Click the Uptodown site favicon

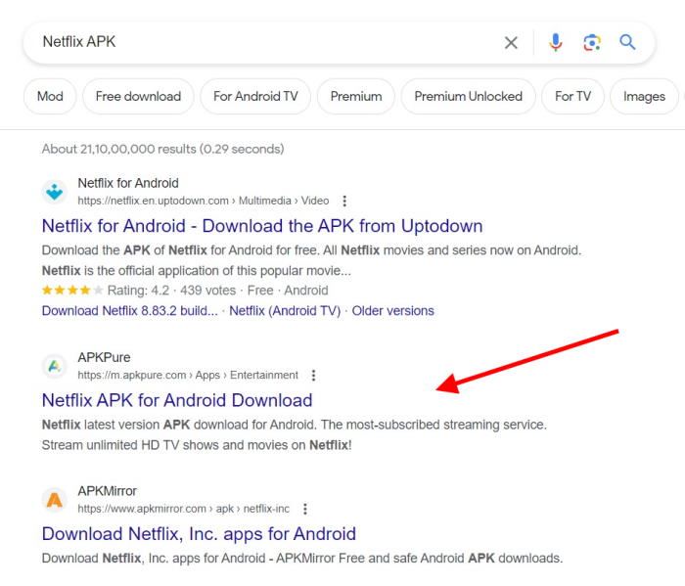55,192
